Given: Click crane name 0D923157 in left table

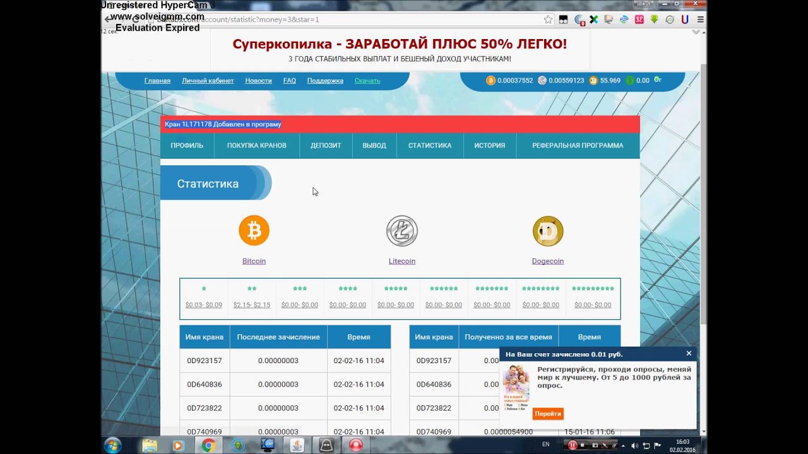Looking at the screenshot, I should tap(205, 361).
